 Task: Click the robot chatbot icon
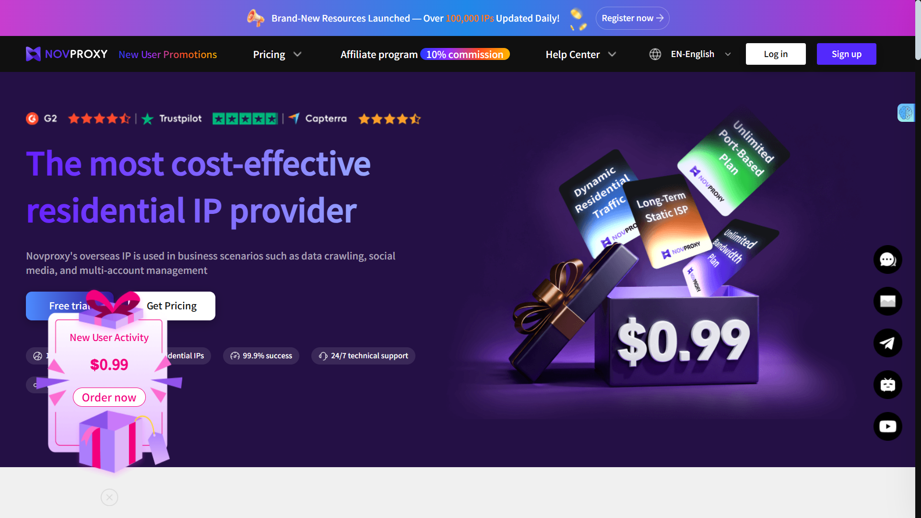(887, 385)
